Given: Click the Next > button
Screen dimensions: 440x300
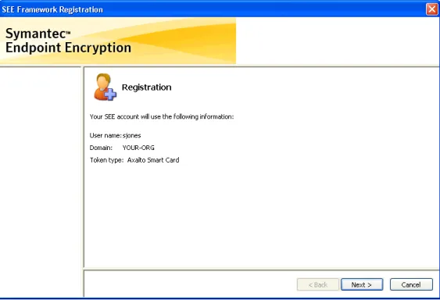Looking at the screenshot, I should pyautogui.click(x=362, y=284).
